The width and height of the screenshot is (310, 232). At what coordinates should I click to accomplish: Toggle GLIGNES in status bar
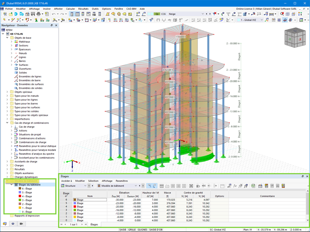click(142, 230)
